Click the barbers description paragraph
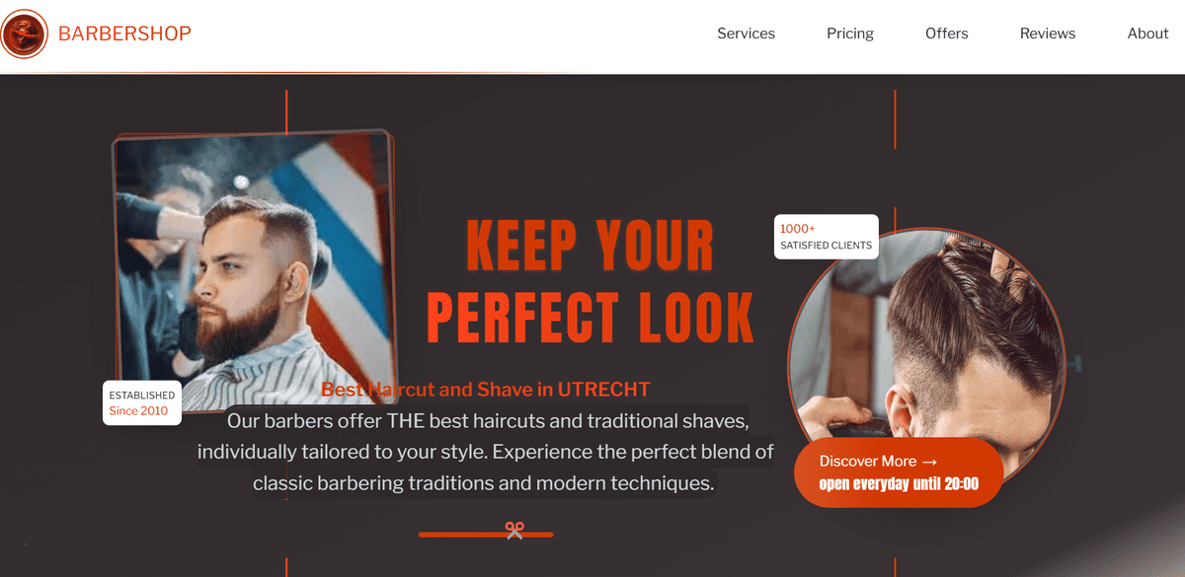The height and width of the screenshot is (577, 1185). pos(484,453)
